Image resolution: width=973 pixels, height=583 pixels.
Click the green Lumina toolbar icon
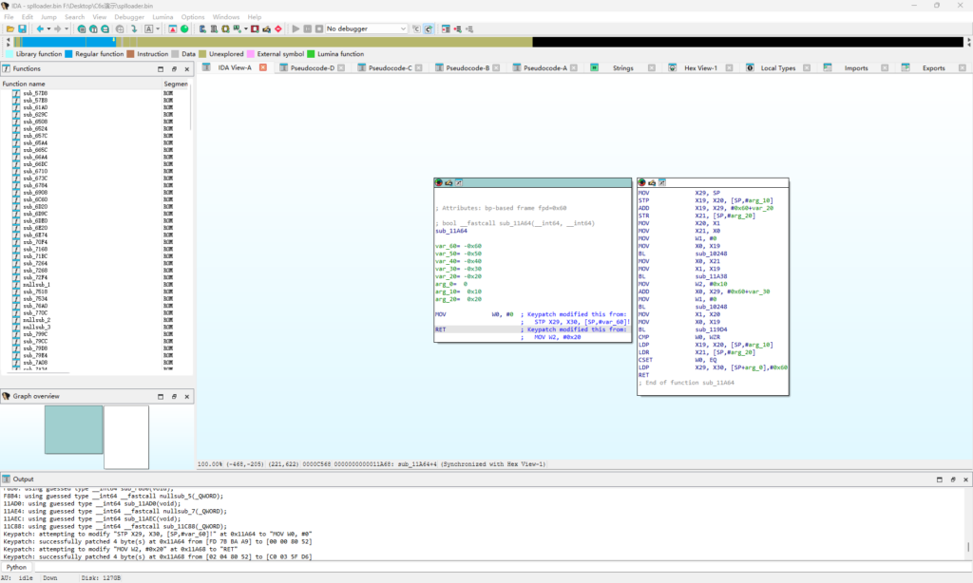(x=185, y=28)
